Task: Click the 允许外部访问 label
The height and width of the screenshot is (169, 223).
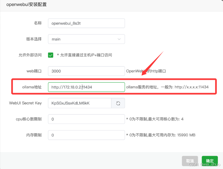Action: coord(30,55)
